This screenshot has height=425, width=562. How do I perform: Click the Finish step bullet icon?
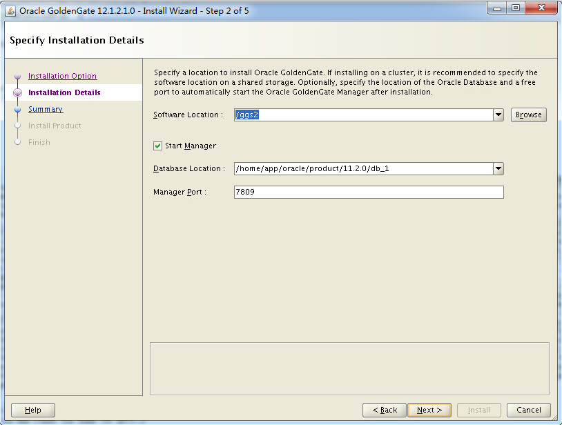point(18,143)
